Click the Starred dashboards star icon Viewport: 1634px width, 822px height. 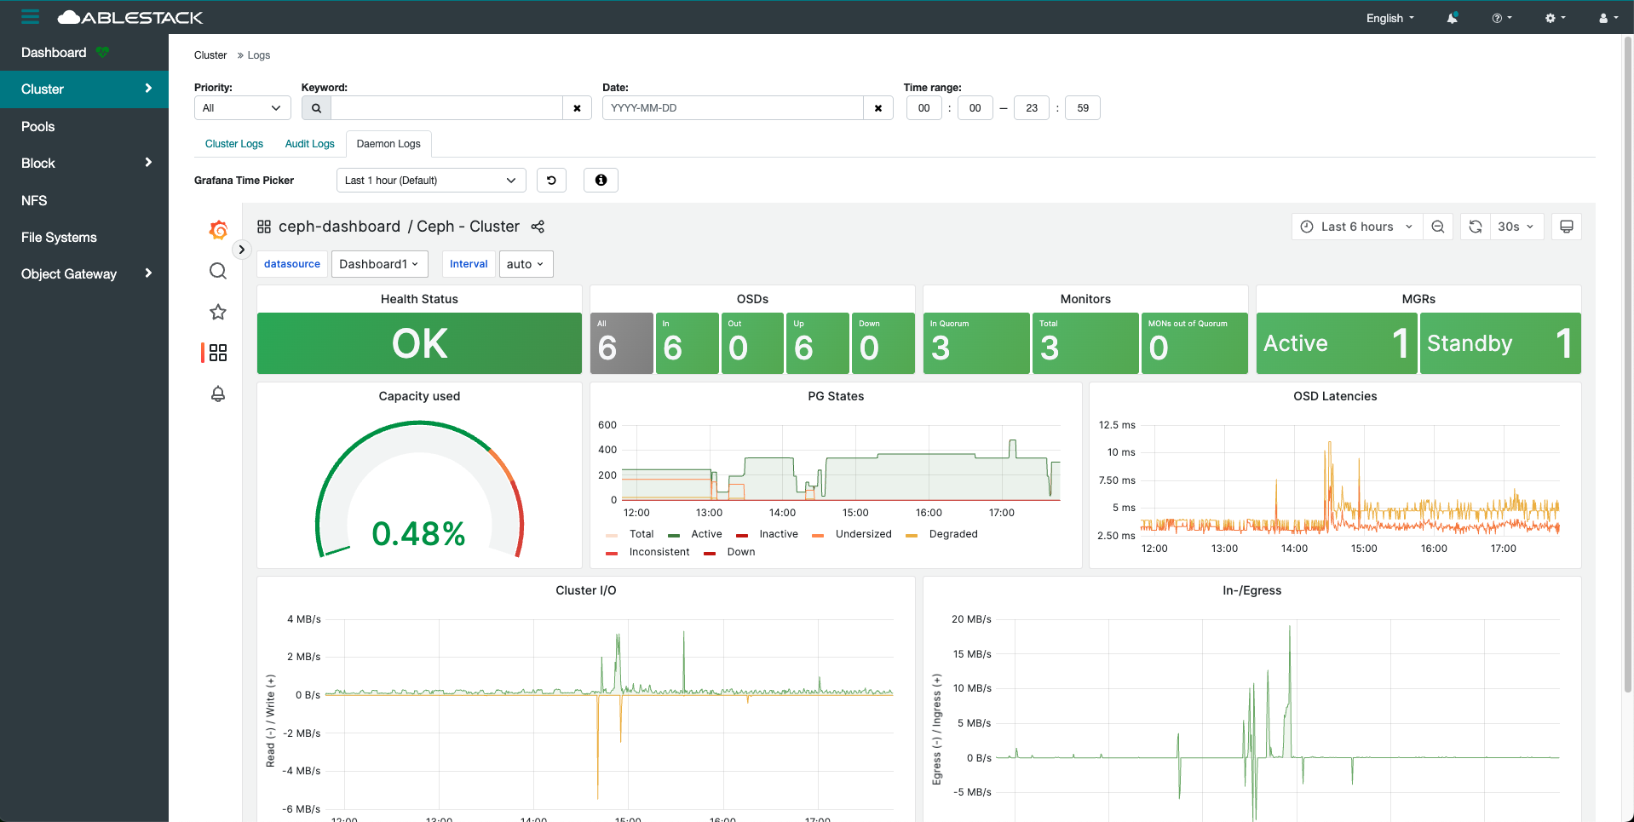(218, 312)
